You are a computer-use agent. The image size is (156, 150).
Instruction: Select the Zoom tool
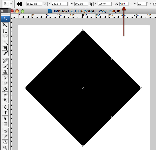click(5, 148)
